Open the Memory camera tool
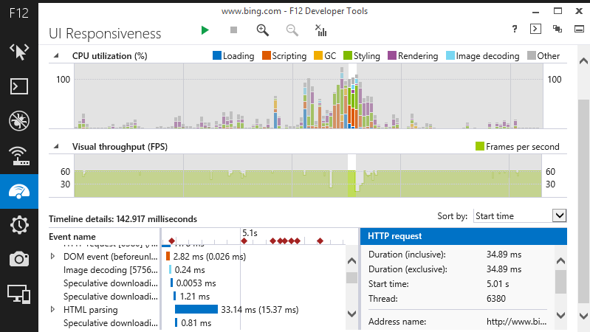This screenshot has height=332, width=590. click(x=18, y=260)
